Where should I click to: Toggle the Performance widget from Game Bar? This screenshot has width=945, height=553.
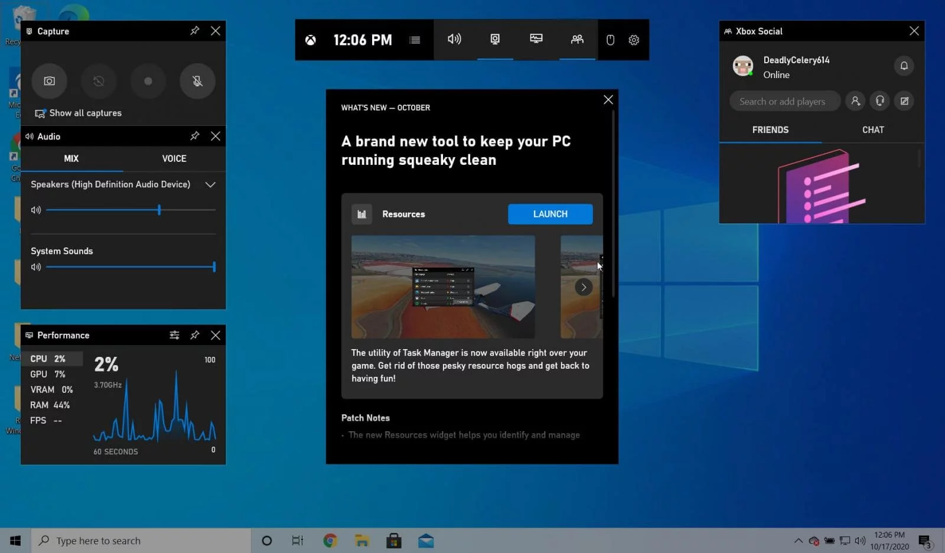coord(536,39)
